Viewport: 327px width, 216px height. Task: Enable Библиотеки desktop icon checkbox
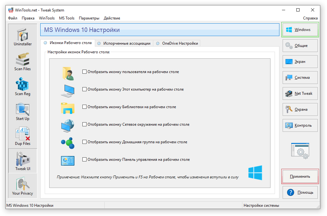coord(84,107)
